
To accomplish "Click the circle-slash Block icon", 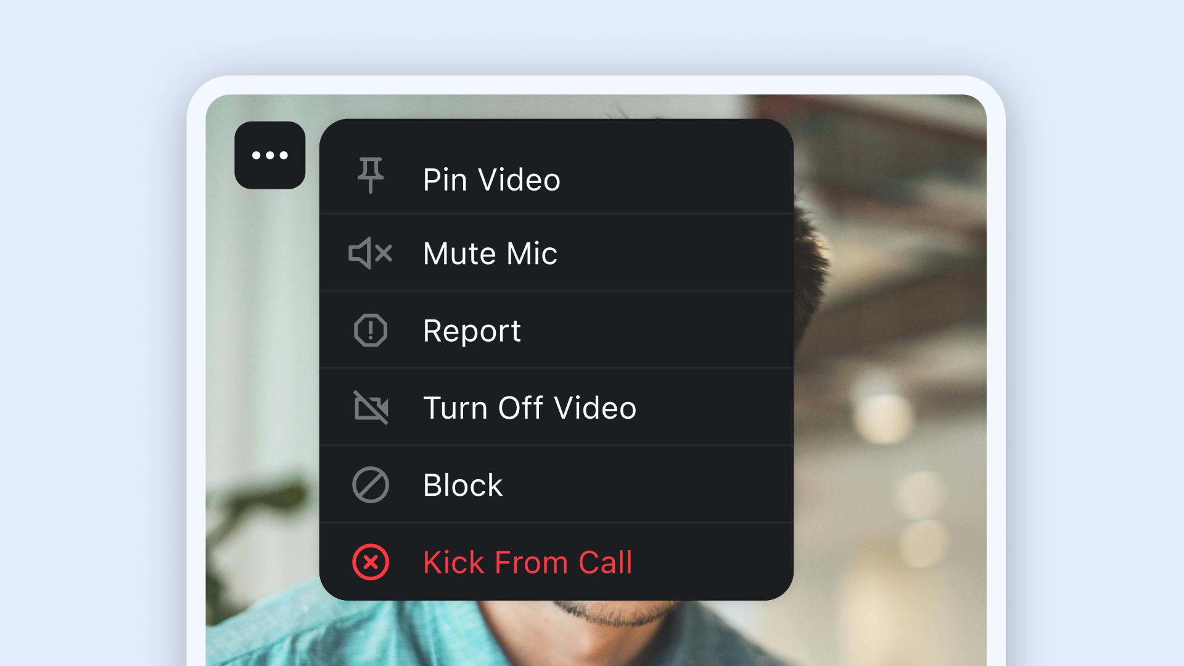I will coord(370,485).
